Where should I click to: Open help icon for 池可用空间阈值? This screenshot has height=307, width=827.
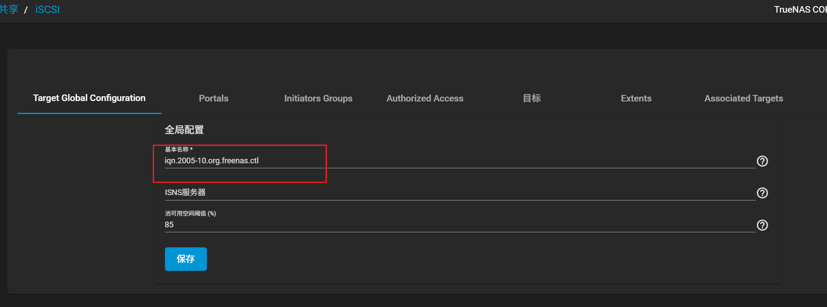pyautogui.click(x=762, y=225)
